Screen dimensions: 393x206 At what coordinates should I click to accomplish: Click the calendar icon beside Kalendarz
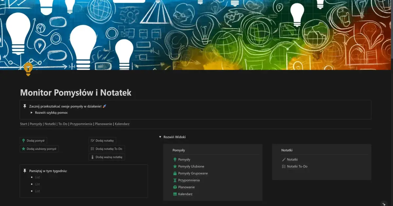[x=175, y=194]
